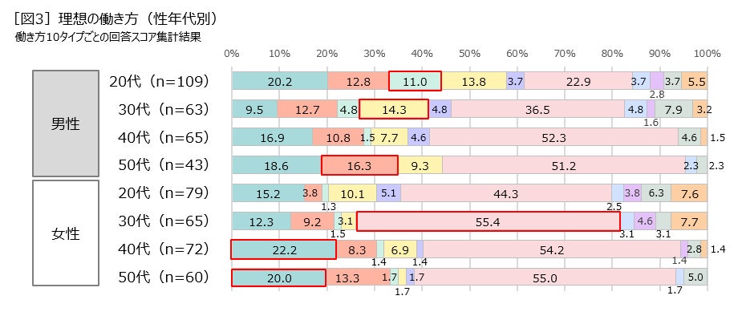
Task: Click the 女性 group label box
Action: tap(66, 233)
